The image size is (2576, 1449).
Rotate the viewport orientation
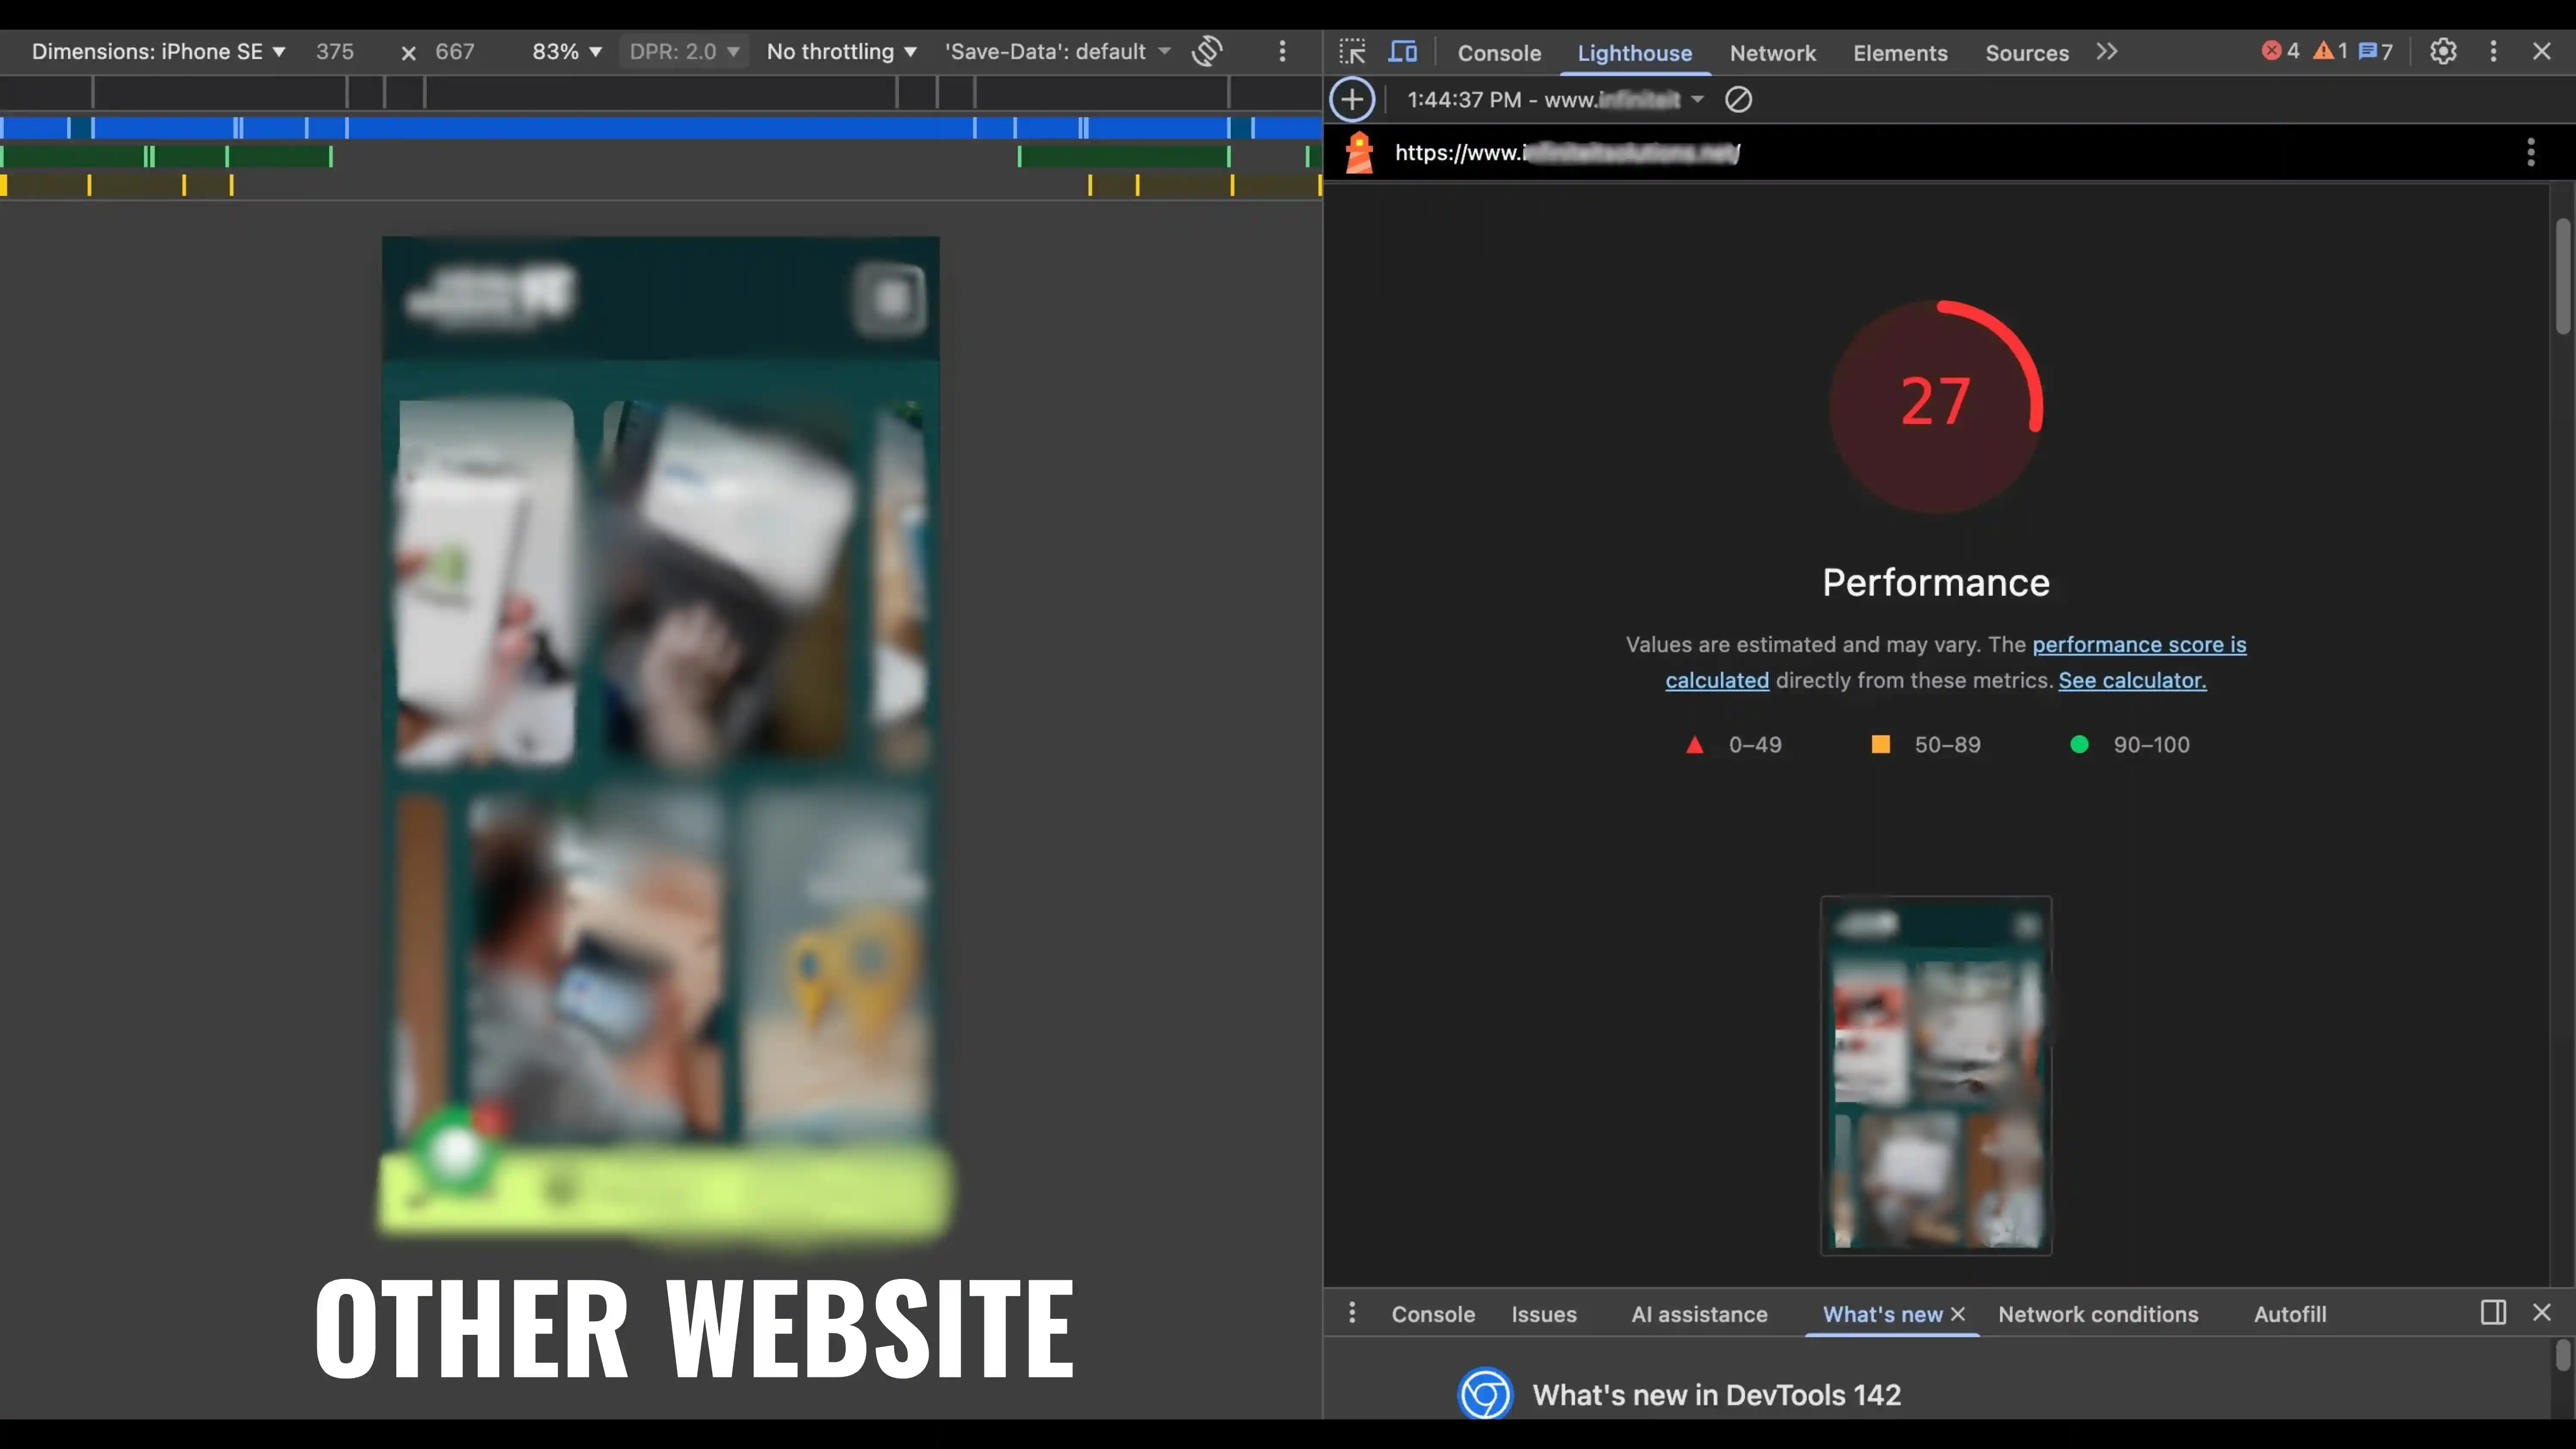click(1207, 51)
